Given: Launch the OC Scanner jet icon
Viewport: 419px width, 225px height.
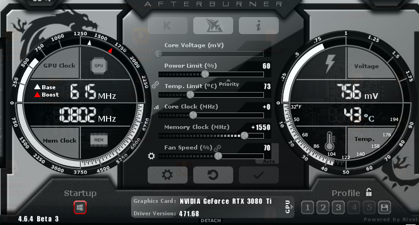Looking at the screenshot, I should (213, 26).
